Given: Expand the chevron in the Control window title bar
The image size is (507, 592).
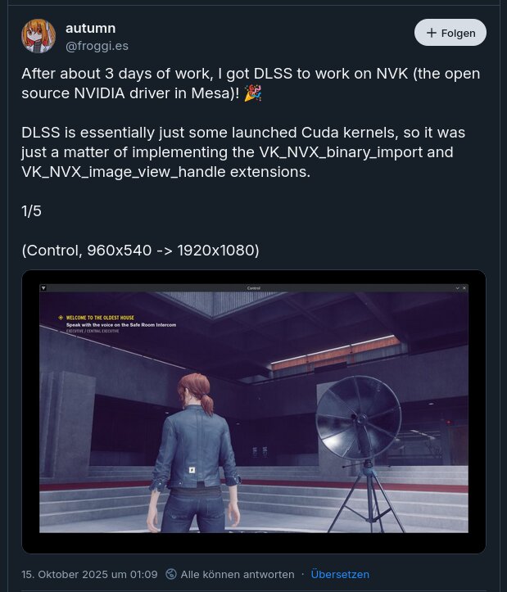Looking at the screenshot, I should (457, 288).
